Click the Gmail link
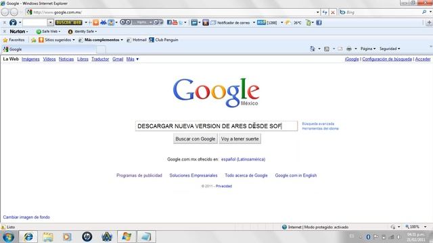 [118, 59]
